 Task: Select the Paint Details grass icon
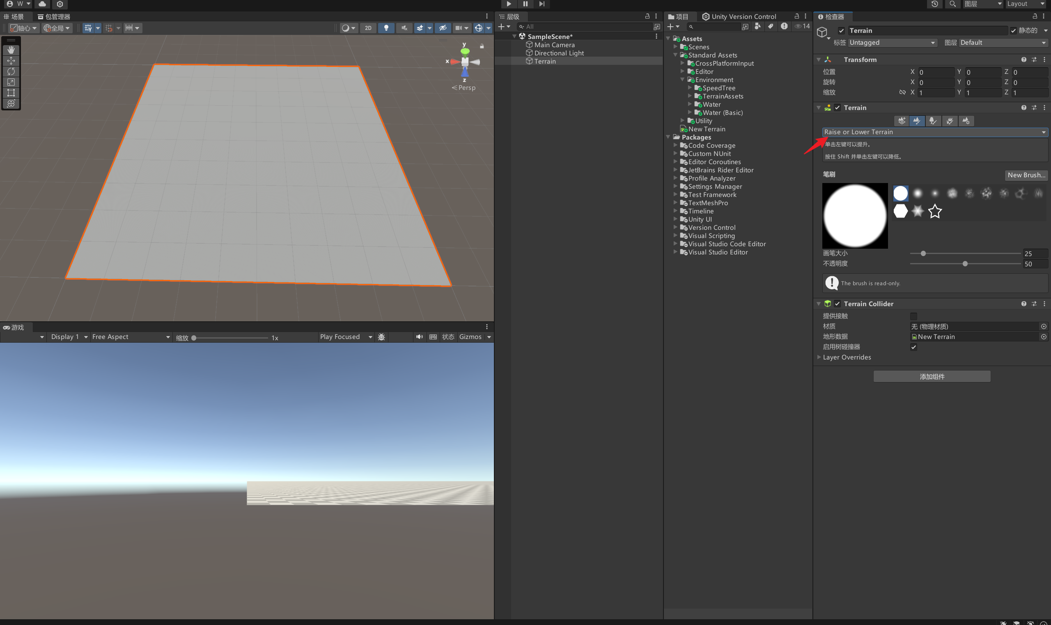pos(950,121)
